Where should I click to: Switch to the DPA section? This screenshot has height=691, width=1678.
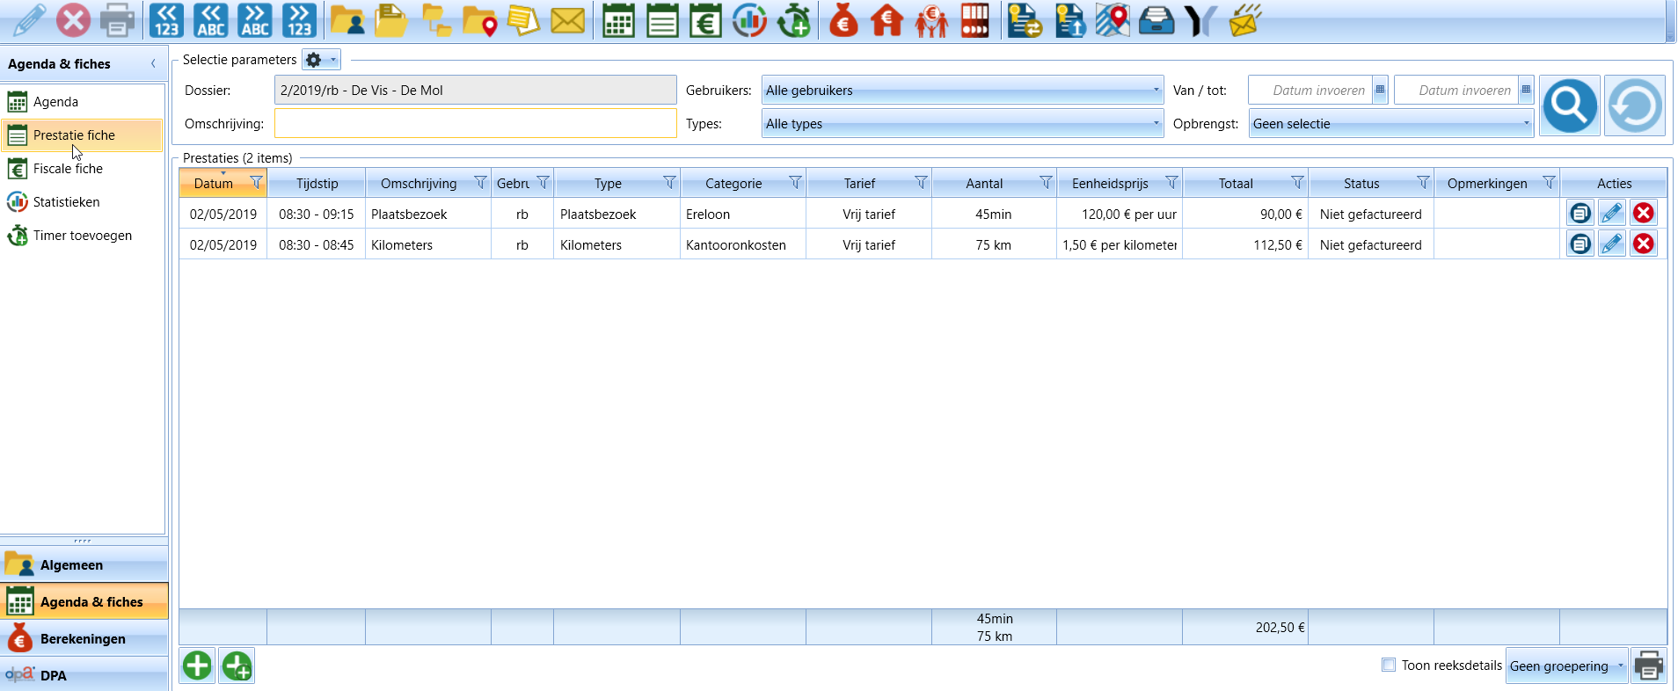[x=84, y=675]
